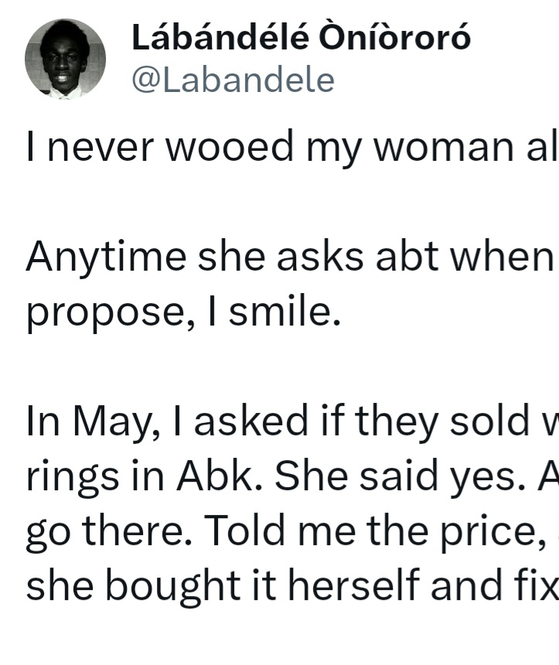Click the text 'propose, I smile.'
Screen dimensions: 559x665
(183, 312)
